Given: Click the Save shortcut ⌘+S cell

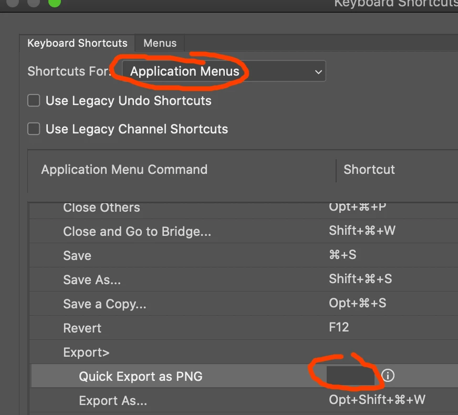Looking at the screenshot, I should 342,255.
